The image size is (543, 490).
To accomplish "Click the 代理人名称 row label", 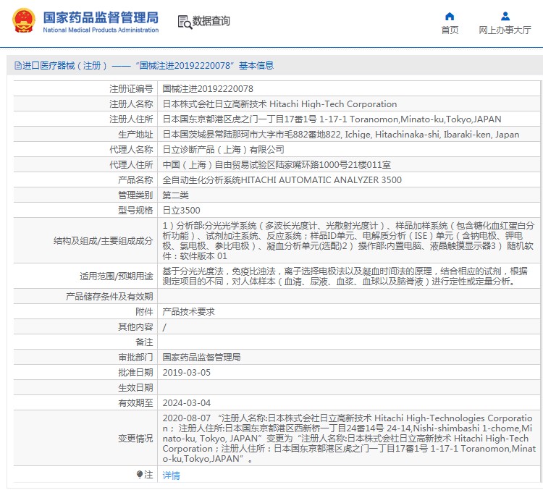I will click(x=131, y=150).
